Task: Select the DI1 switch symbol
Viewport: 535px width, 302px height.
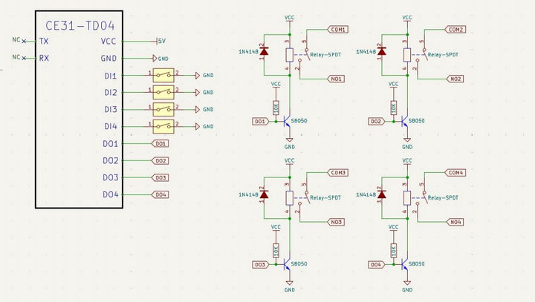Action: pos(163,75)
